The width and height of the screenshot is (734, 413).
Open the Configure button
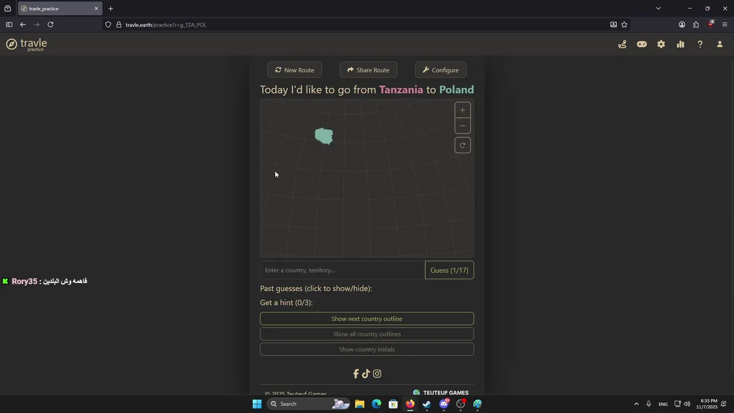[x=440, y=70]
